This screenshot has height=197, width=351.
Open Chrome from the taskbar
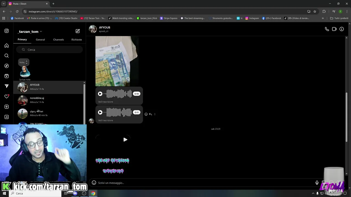[93, 193]
